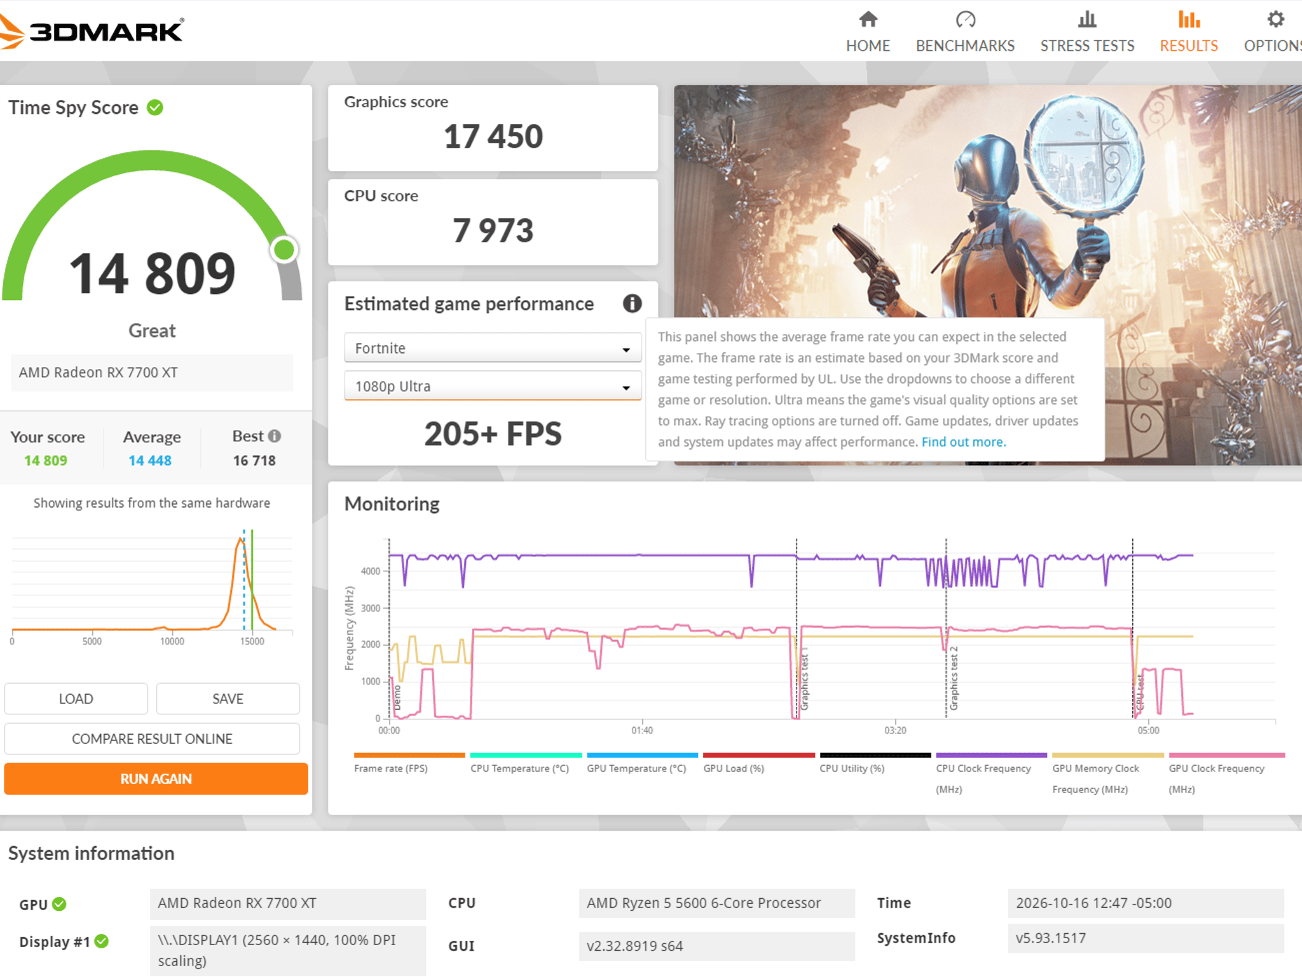Click the green check next to Display #1
This screenshot has width=1302, height=977.
click(x=102, y=941)
